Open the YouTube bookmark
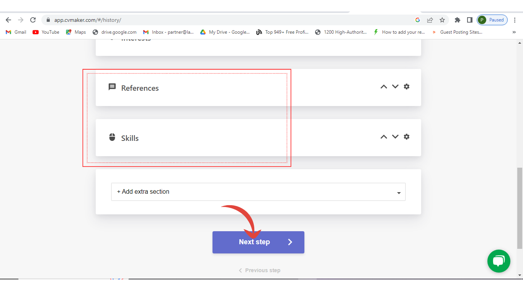 (46, 32)
